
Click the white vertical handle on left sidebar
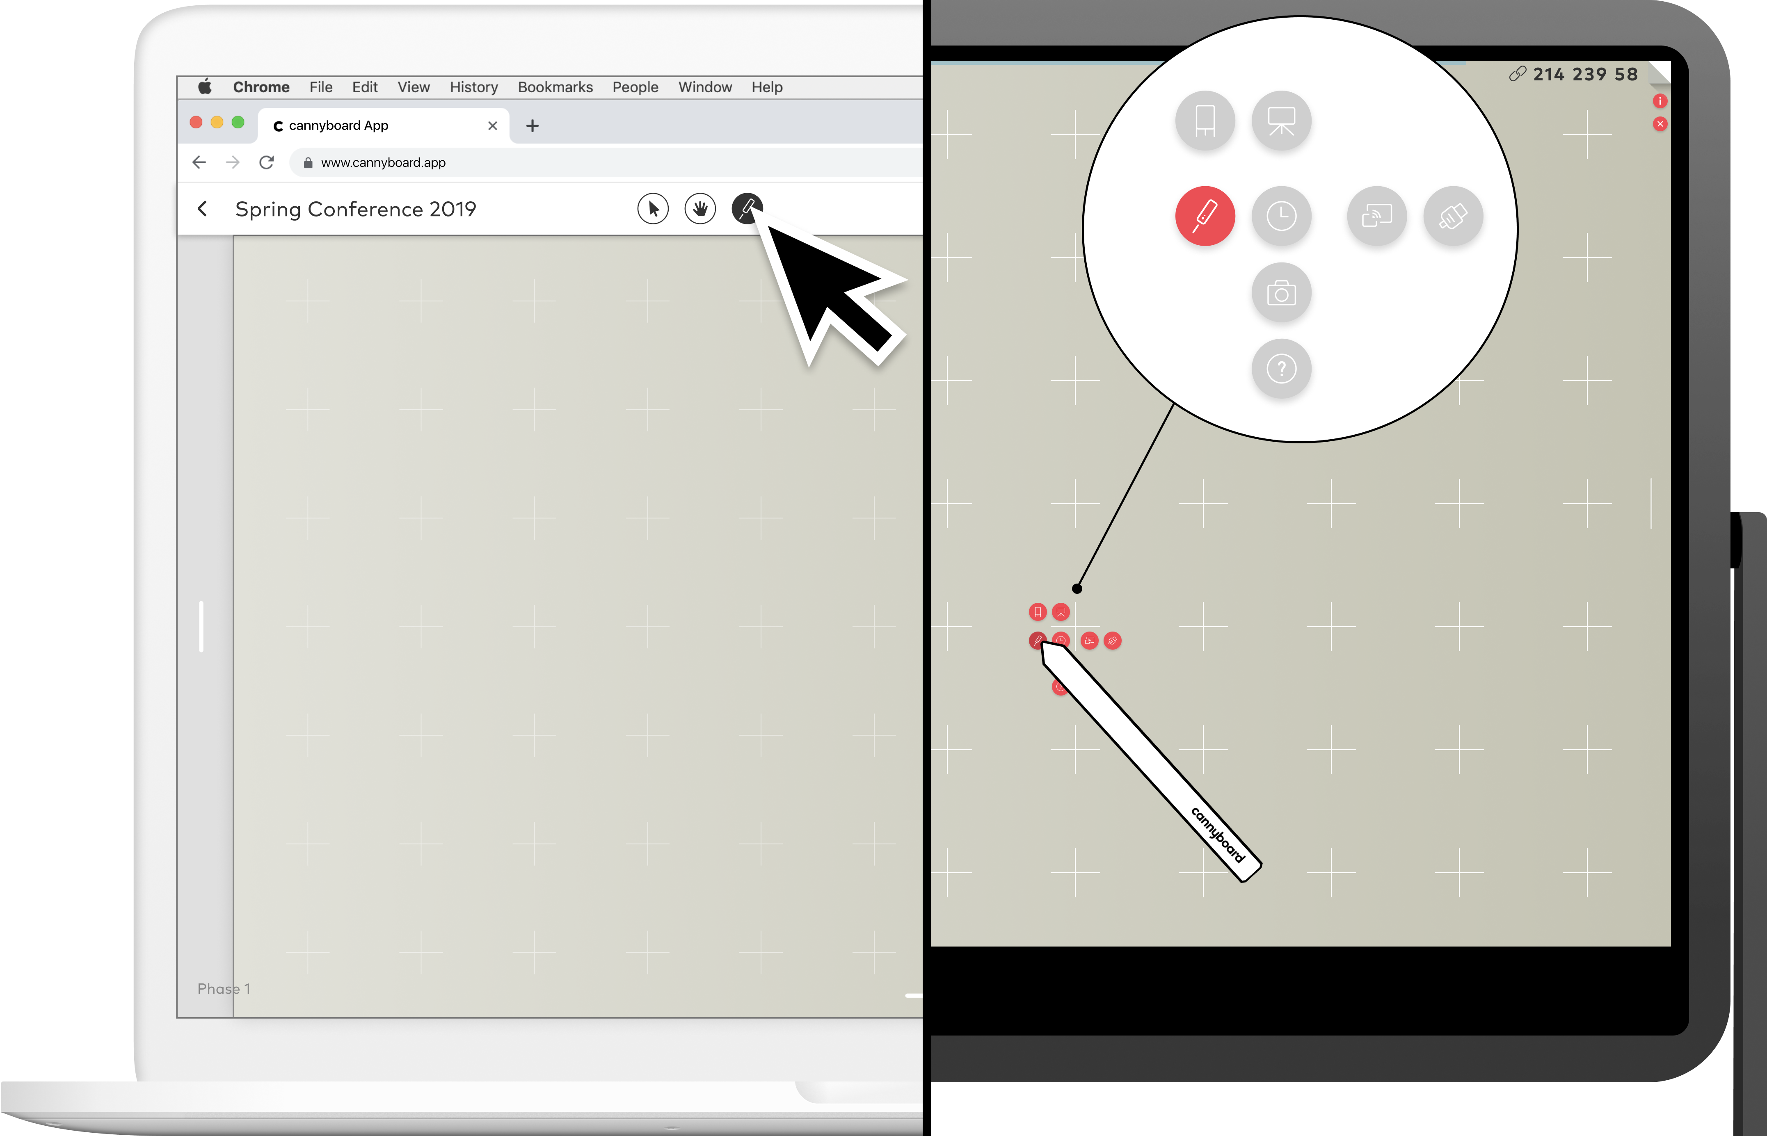201,626
